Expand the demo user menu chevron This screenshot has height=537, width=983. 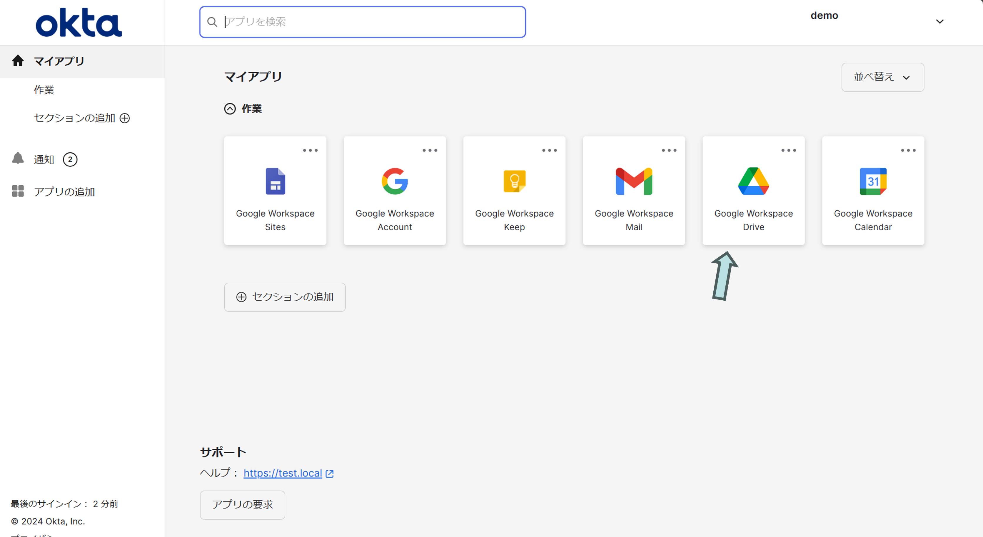click(x=939, y=22)
